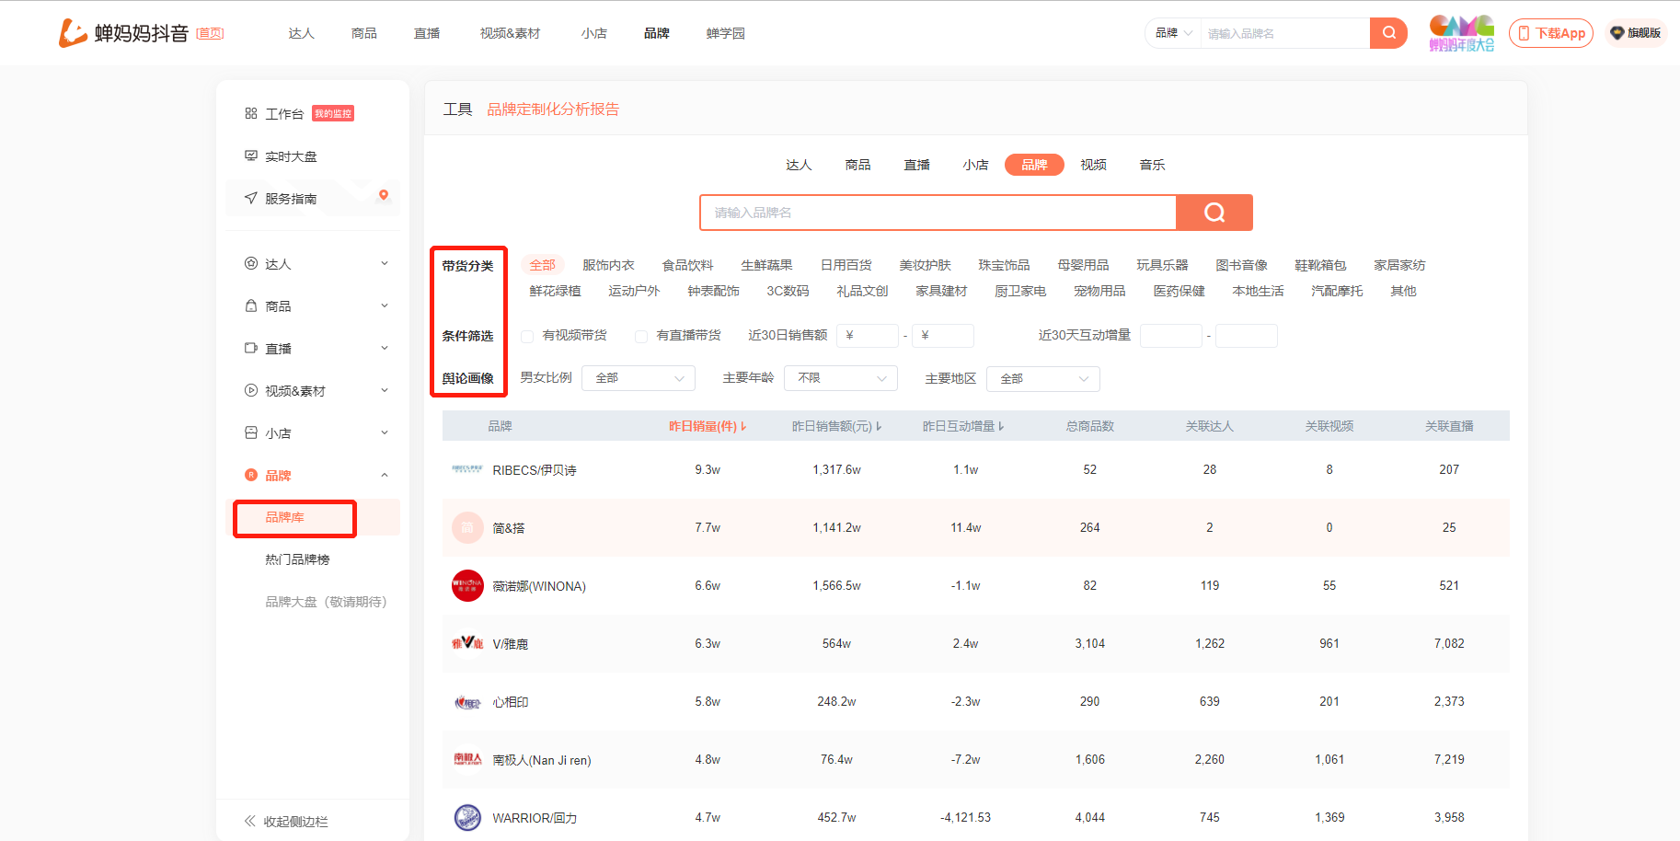Open the 男女比例 dropdown
This screenshot has width=1680, height=841.
point(639,378)
